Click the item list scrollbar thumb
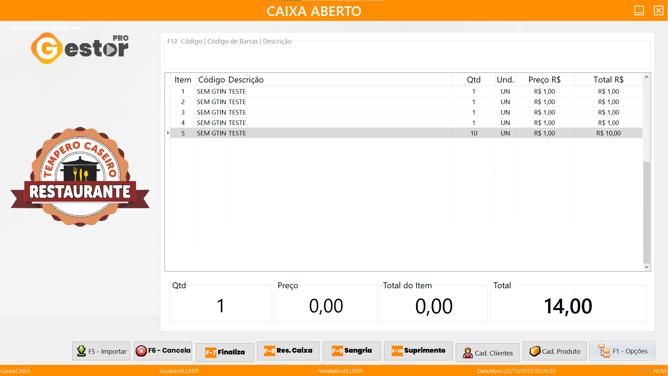 point(646,212)
